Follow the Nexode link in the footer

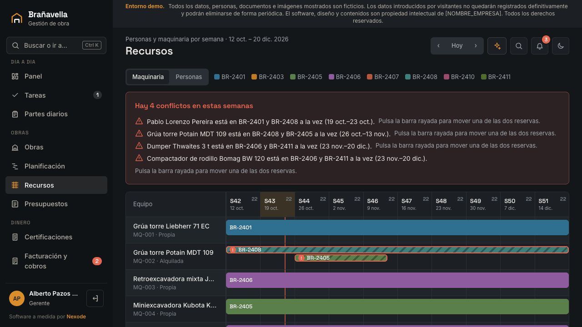[76, 317]
